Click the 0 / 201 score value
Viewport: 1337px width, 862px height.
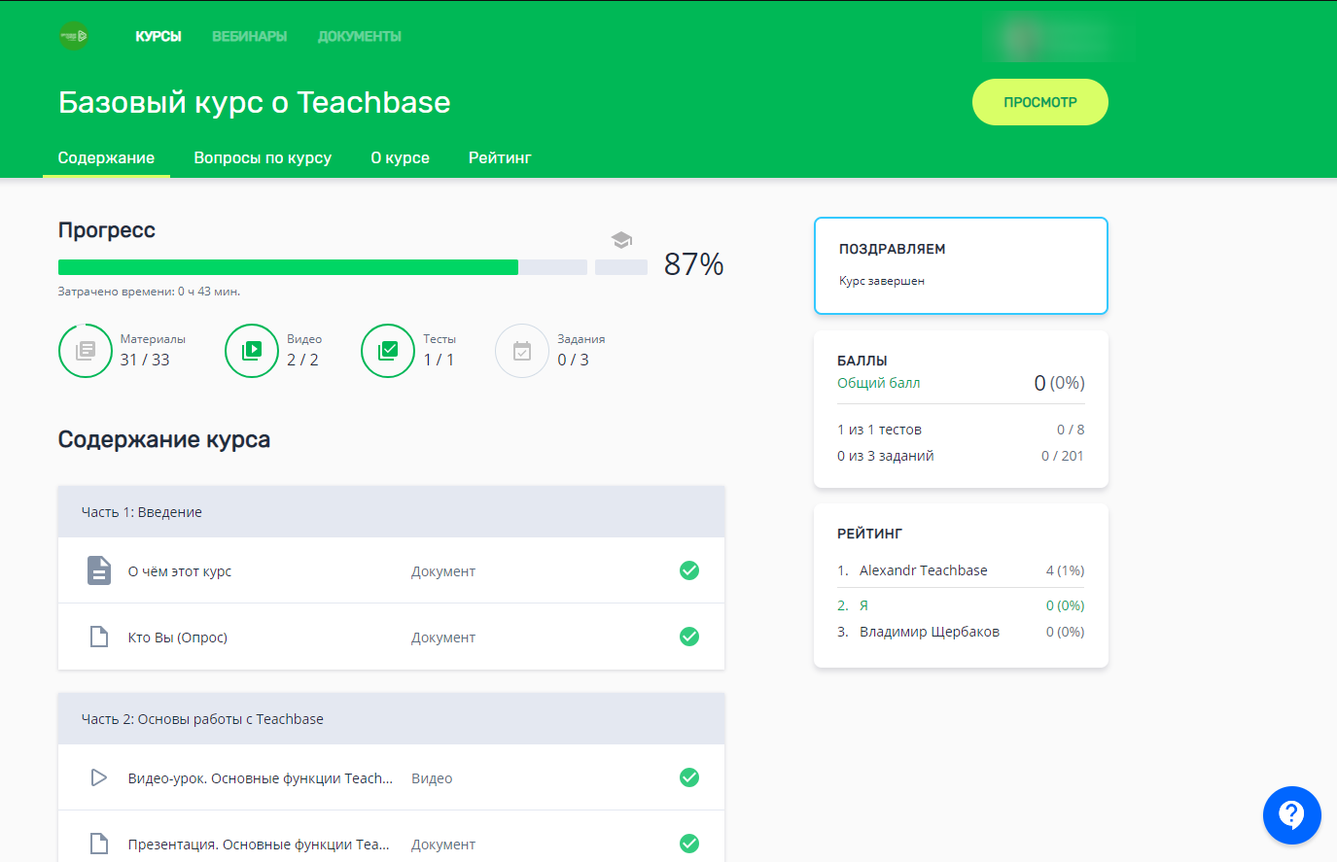(x=1063, y=456)
